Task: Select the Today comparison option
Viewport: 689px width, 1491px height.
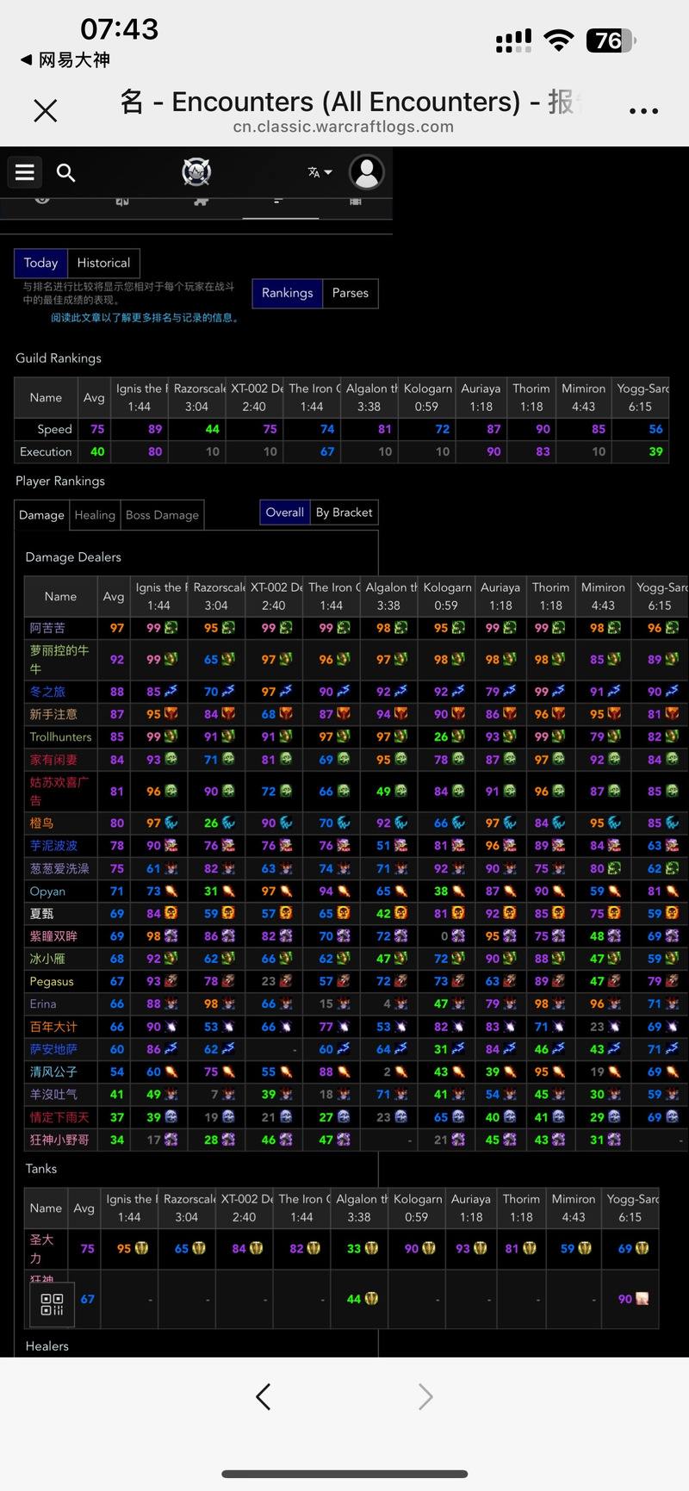Action: 40,263
